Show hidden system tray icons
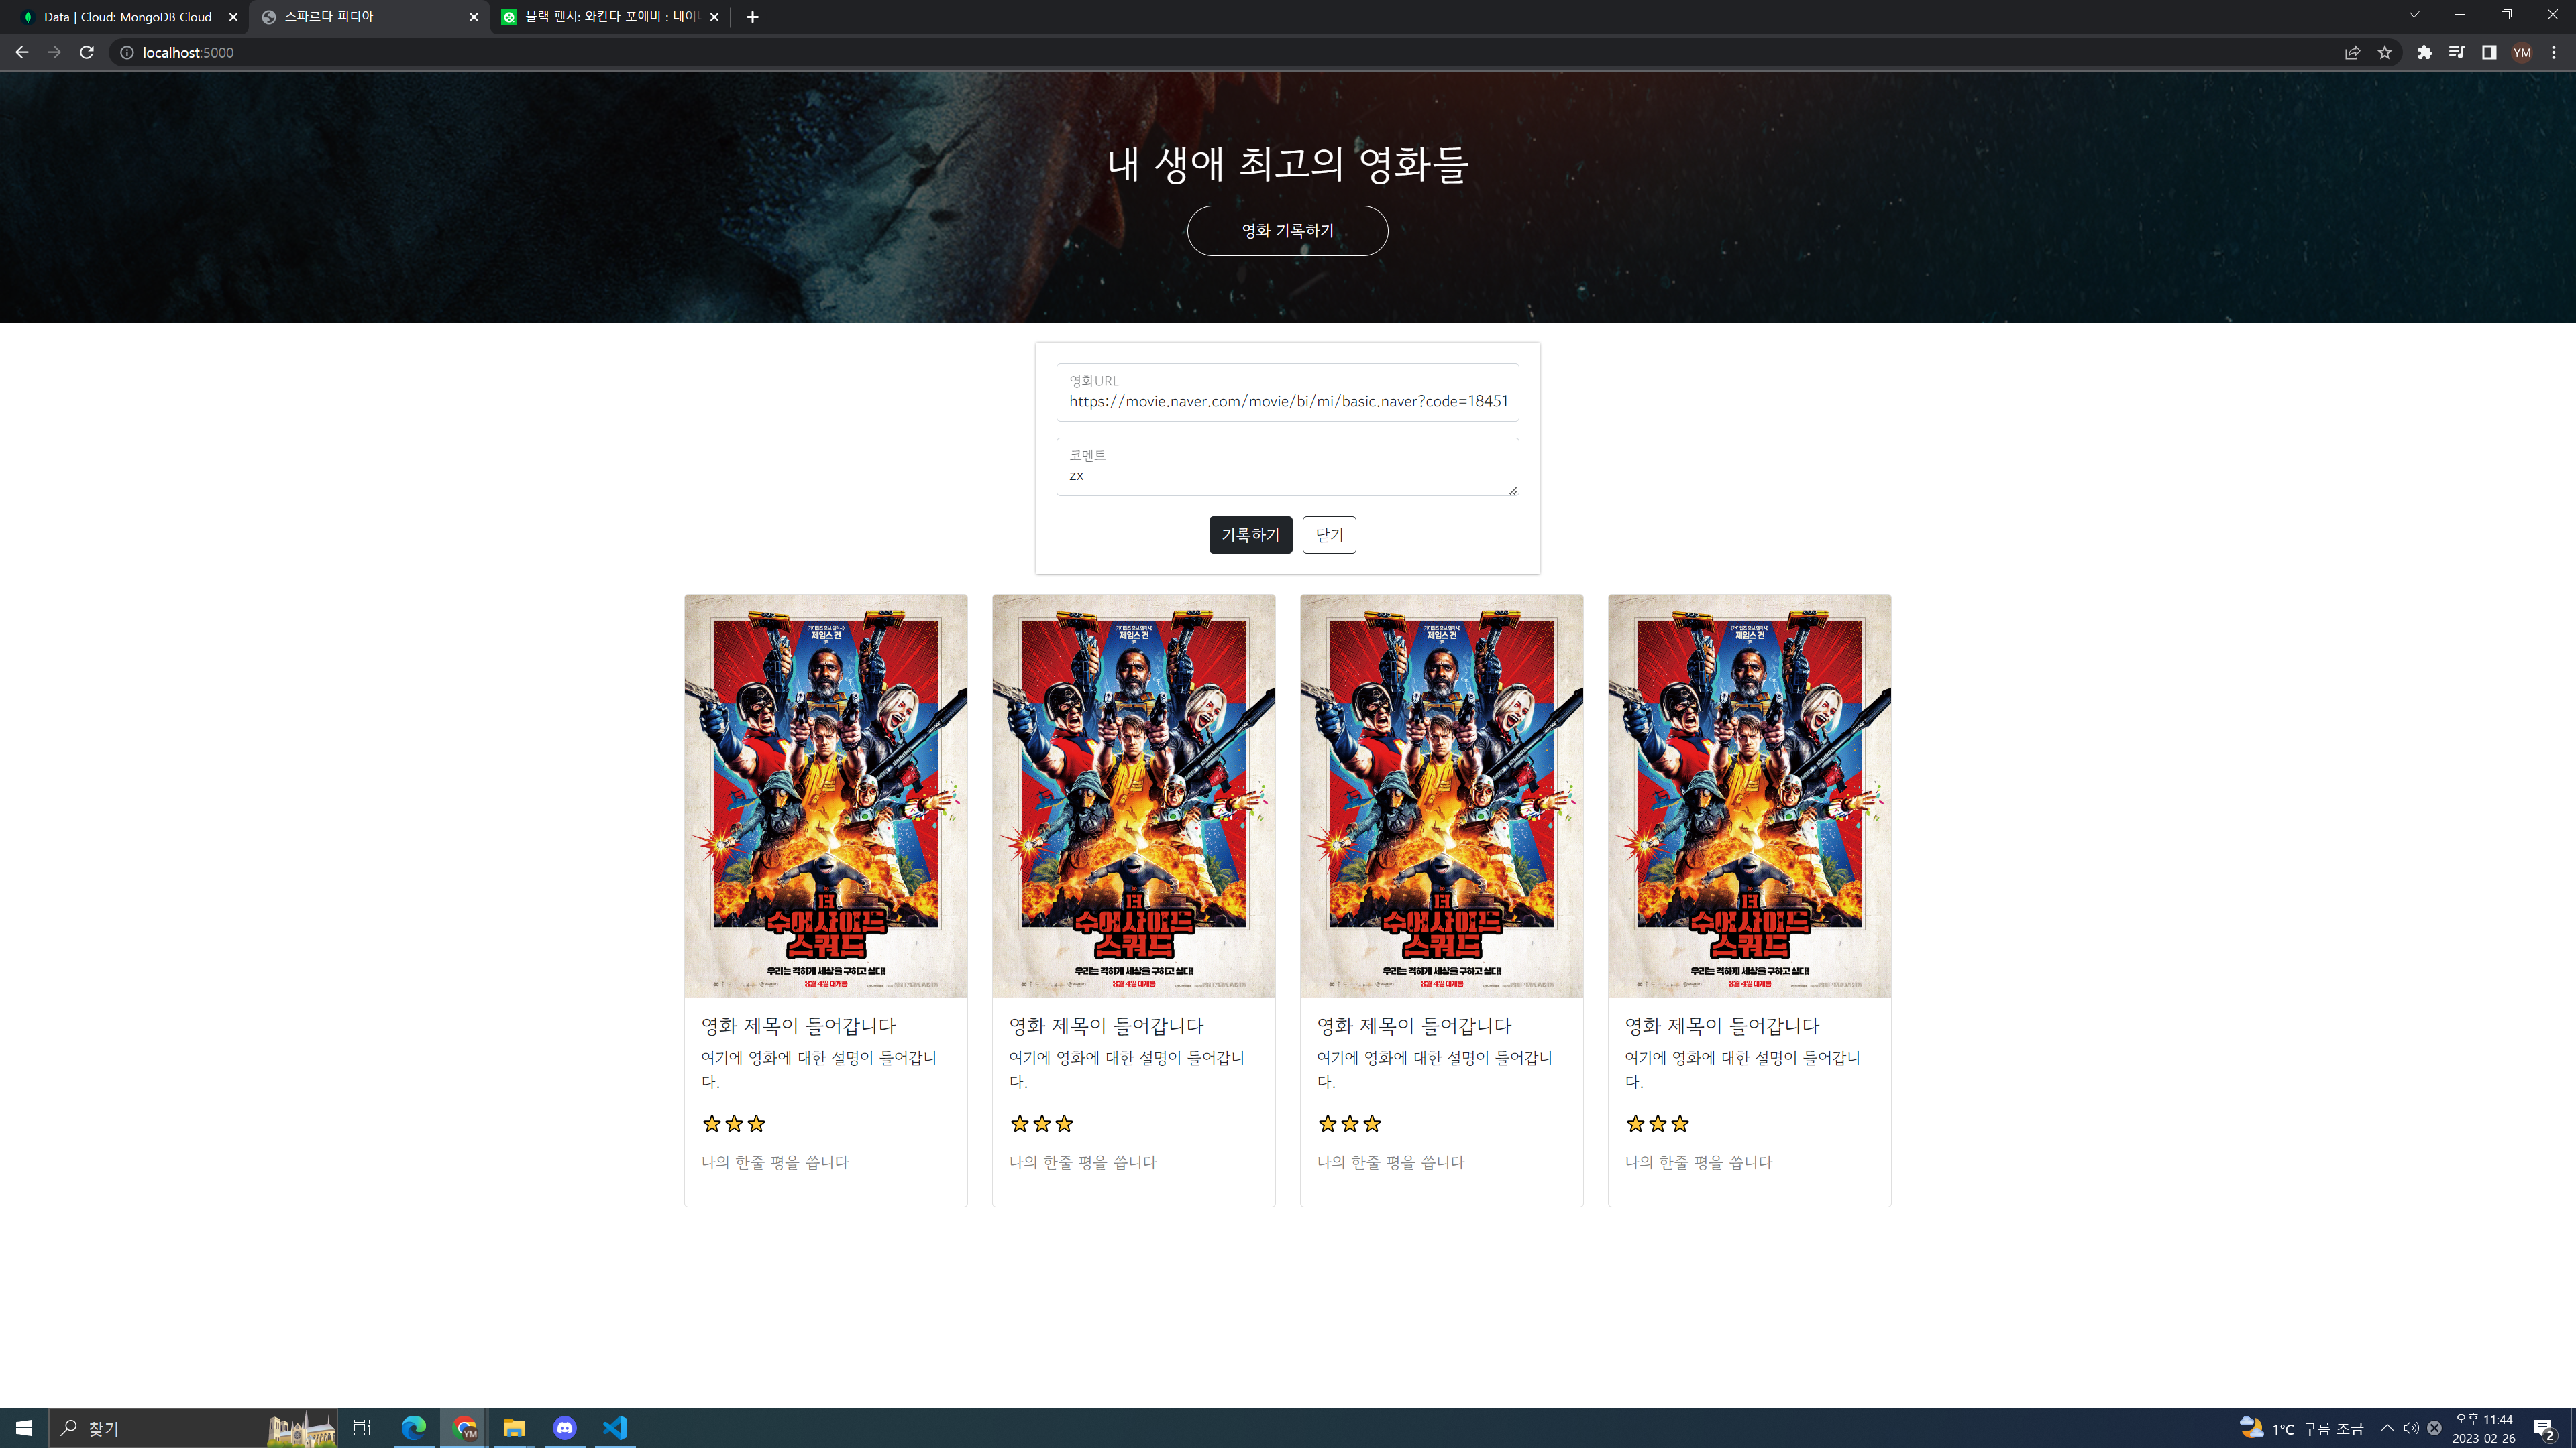The width and height of the screenshot is (2576, 1448). coord(2387,1428)
